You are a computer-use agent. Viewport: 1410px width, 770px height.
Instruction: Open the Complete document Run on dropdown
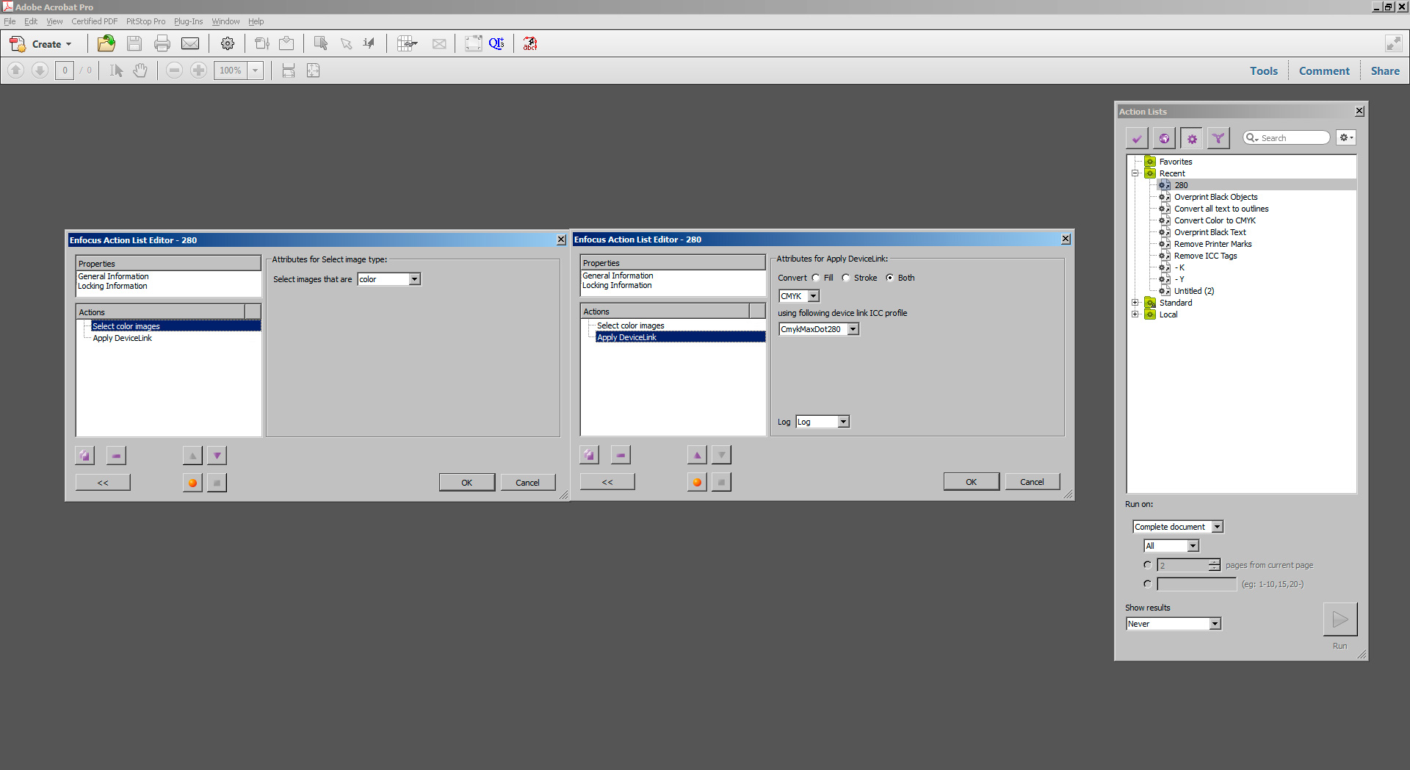pos(1178,527)
